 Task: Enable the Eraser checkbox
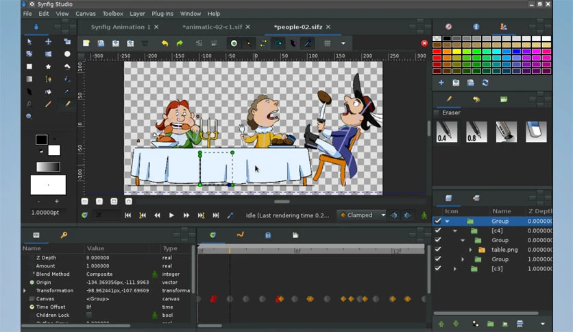click(437, 112)
